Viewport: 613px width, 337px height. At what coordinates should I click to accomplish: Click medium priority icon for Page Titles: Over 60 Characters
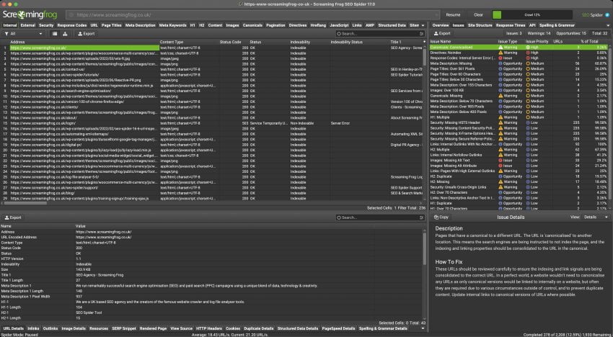528,74
